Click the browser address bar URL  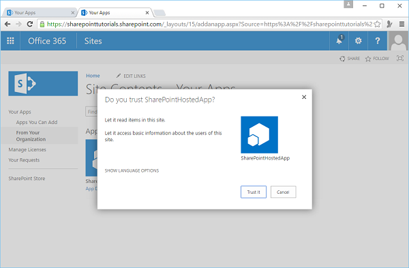209,25
